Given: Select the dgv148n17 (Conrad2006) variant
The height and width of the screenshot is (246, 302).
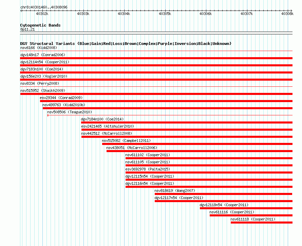Looking at the screenshot, I should [43, 55].
